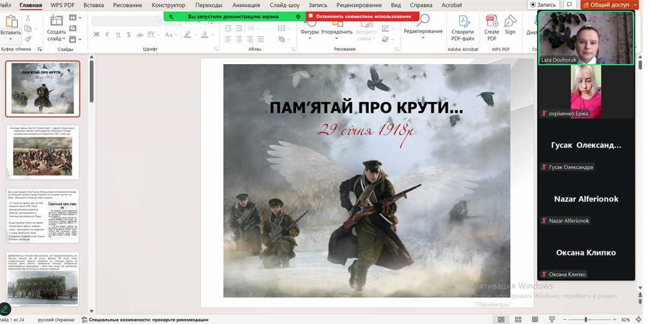Adjust the zoom slider in status bar
The width and height of the screenshot is (651, 324).
(x=586, y=320)
